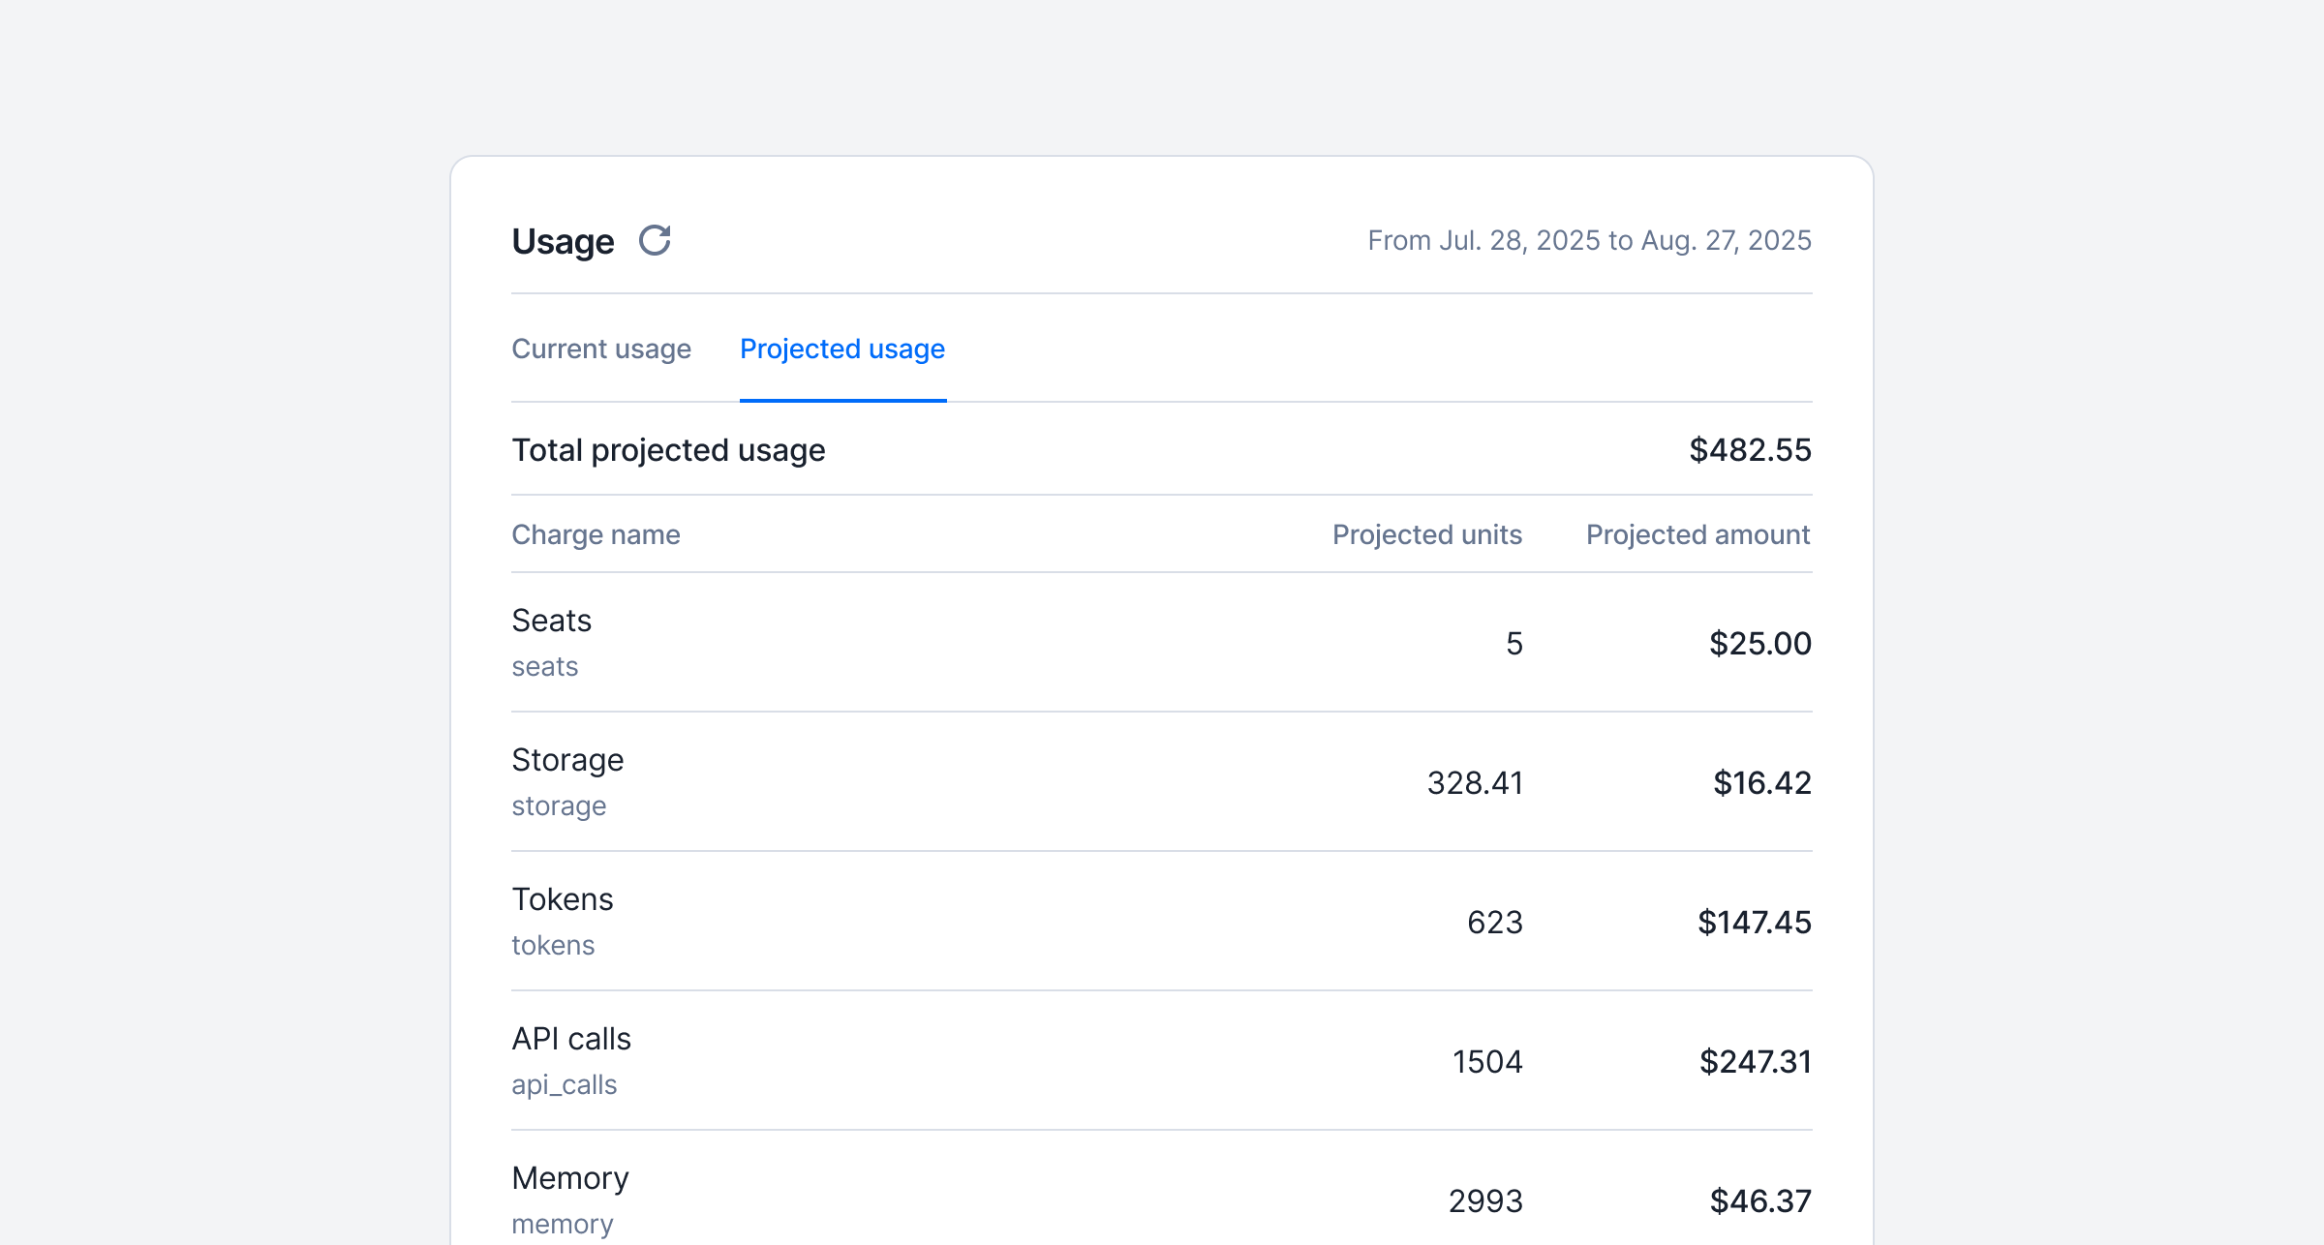The image size is (2324, 1245).
Task: Click the billing period date range
Action: pos(1589,240)
